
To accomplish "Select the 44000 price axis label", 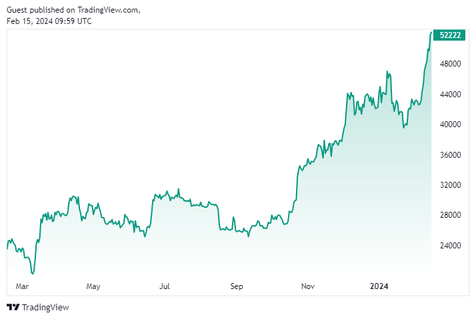I will coord(451,94).
